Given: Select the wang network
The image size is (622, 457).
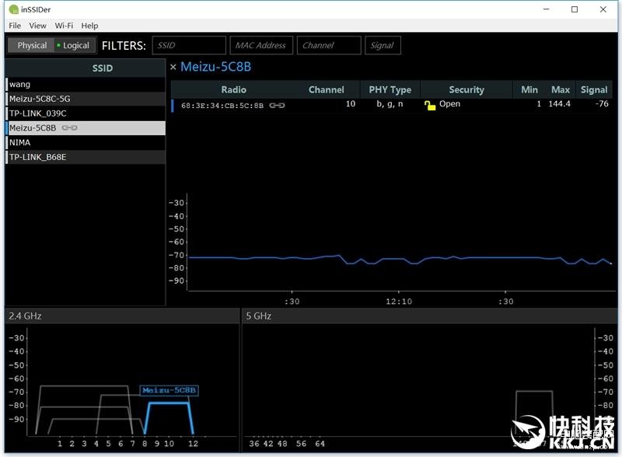Looking at the screenshot, I should [86, 84].
